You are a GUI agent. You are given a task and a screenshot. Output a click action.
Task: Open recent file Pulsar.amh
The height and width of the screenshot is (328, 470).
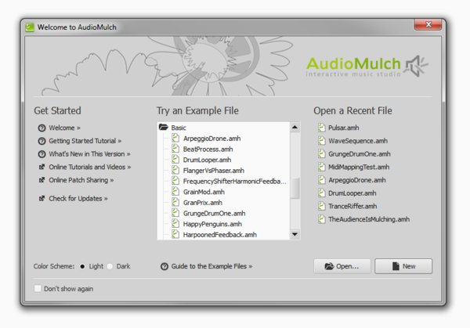click(x=344, y=128)
